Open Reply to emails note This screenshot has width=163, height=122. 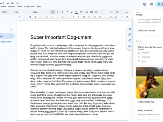coord(149,112)
